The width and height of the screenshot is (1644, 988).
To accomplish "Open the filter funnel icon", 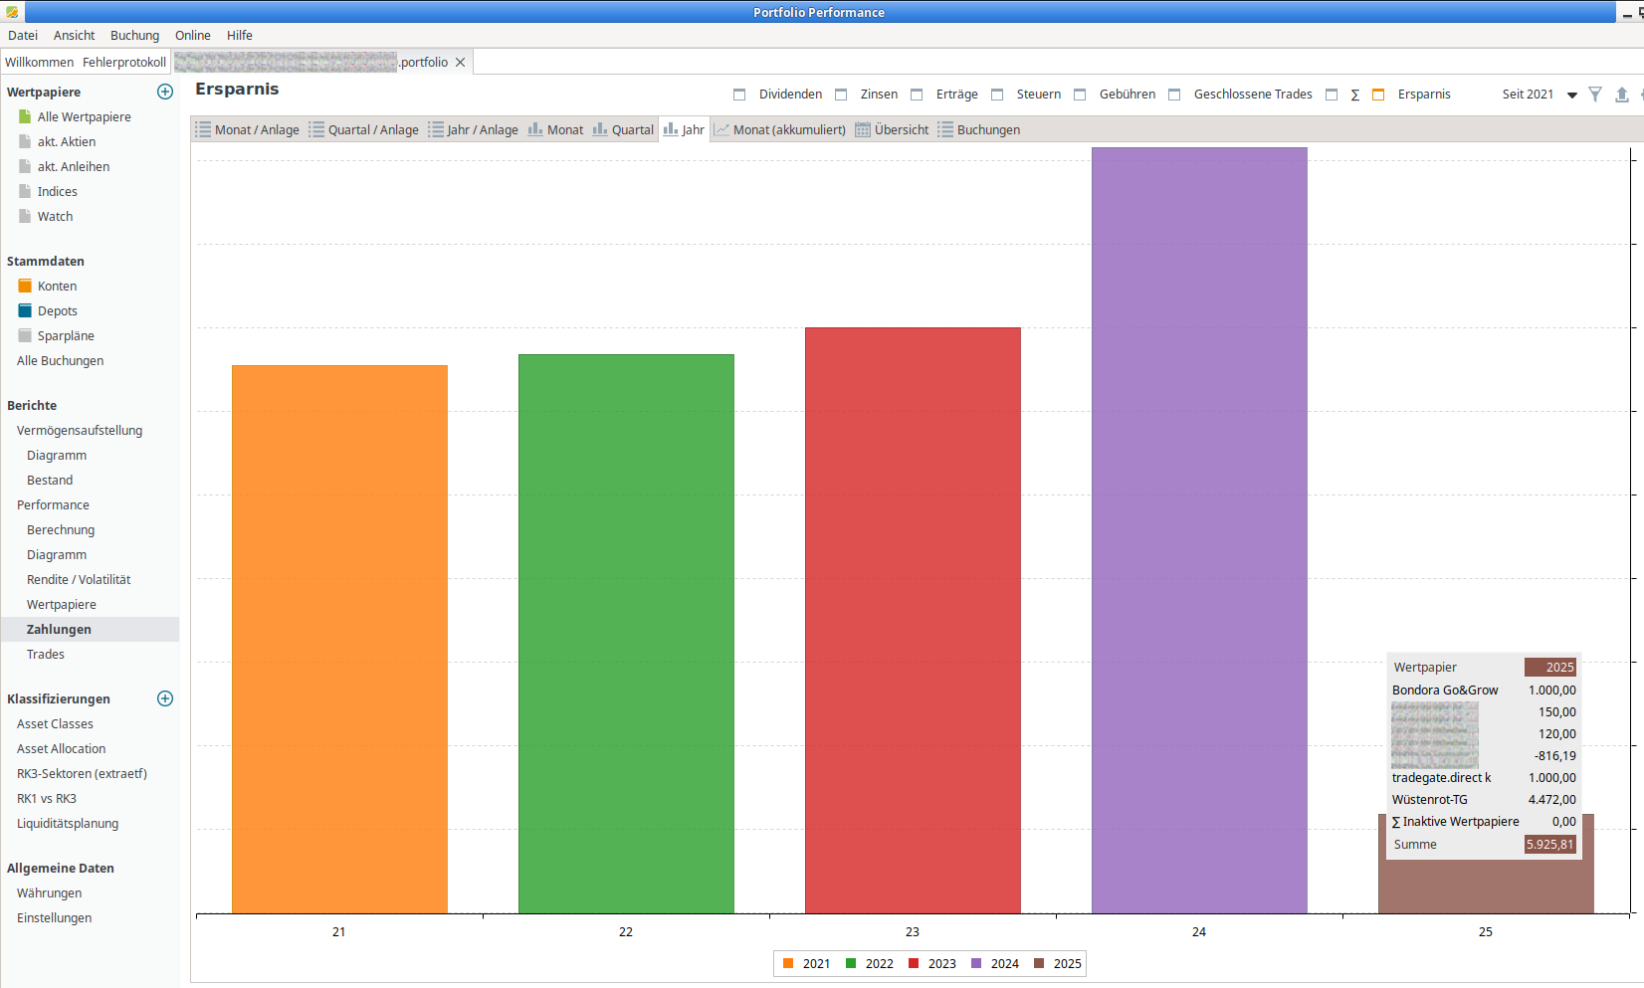I will click(x=1595, y=95).
